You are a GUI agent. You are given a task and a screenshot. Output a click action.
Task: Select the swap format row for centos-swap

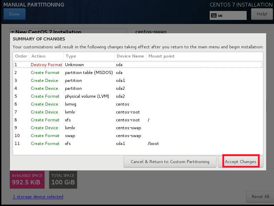pos(138,136)
